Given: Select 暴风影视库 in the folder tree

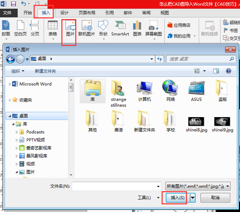Looking at the screenshot, I should pos(37,156).
